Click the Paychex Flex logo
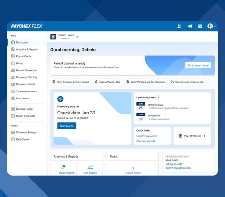 pos(27,26)
